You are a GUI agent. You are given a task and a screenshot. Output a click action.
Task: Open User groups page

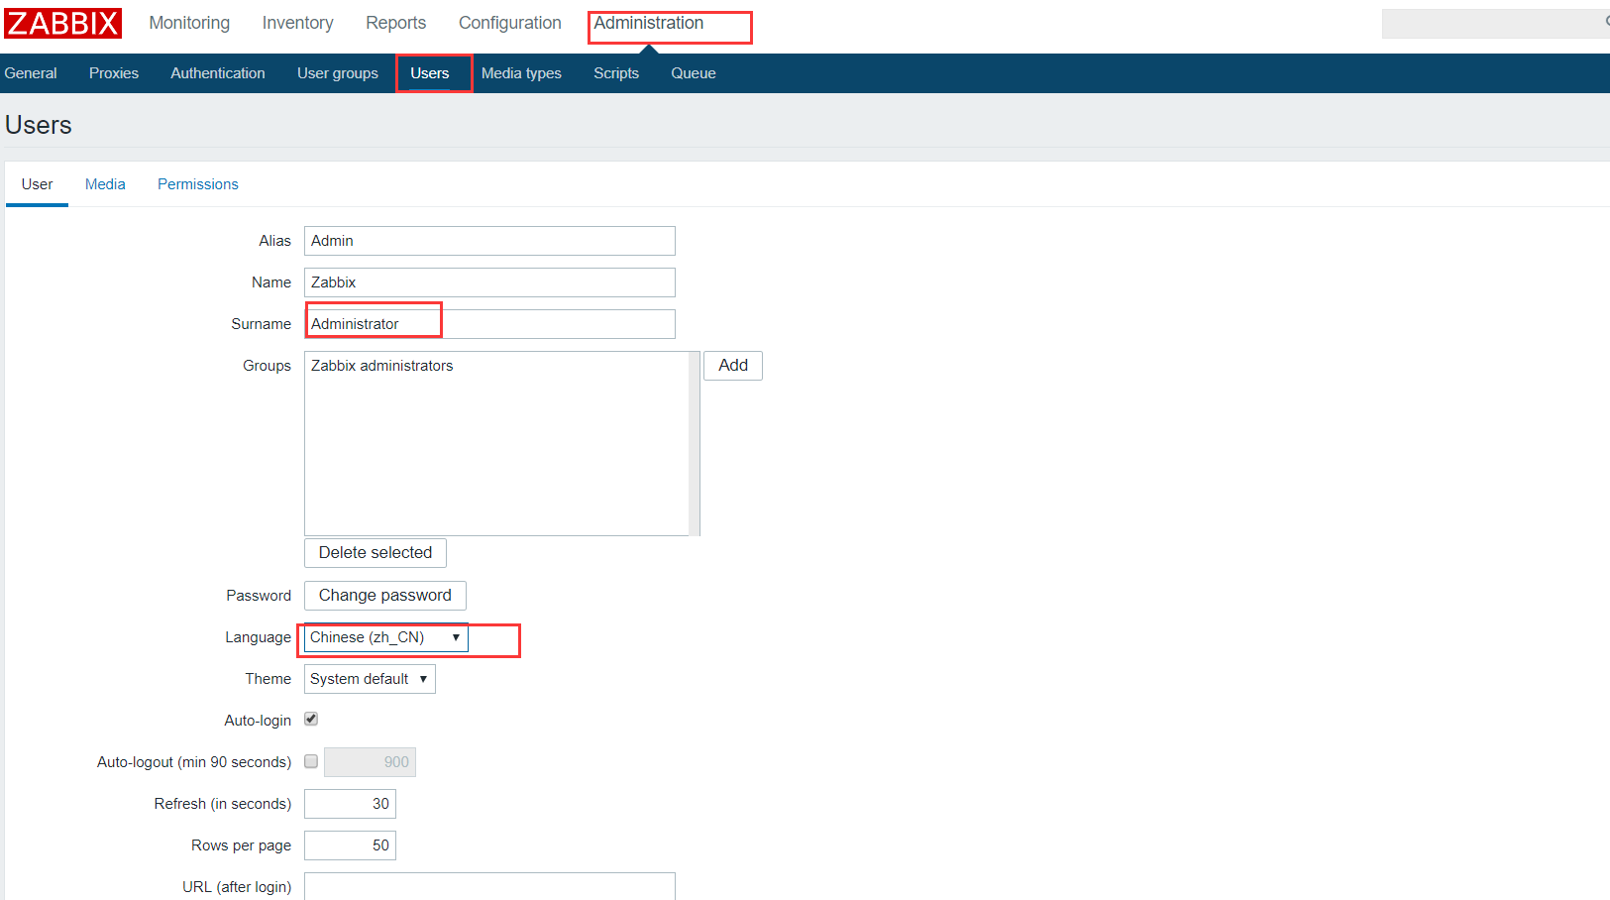[338, 73]
